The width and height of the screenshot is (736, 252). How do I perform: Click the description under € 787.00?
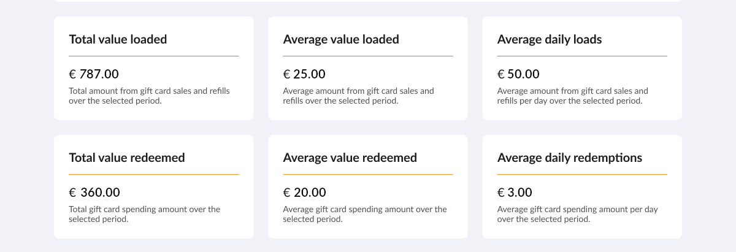[149, 96]
